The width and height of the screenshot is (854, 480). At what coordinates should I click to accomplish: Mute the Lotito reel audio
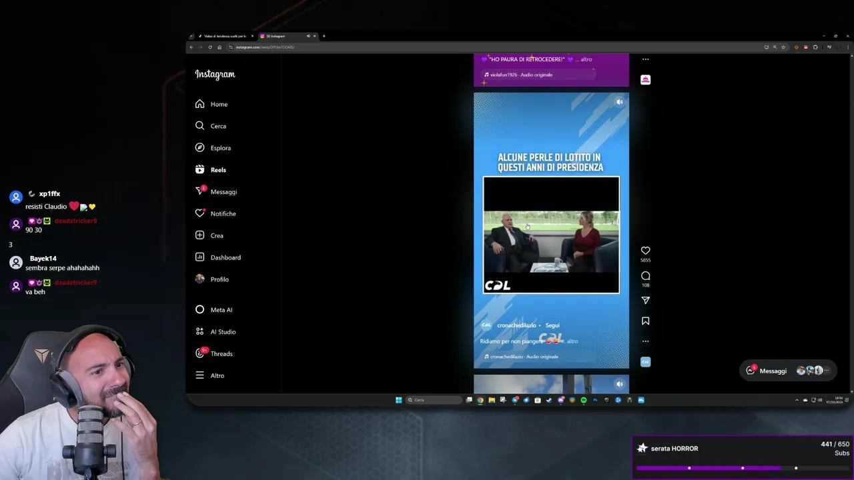click(619, 102)
